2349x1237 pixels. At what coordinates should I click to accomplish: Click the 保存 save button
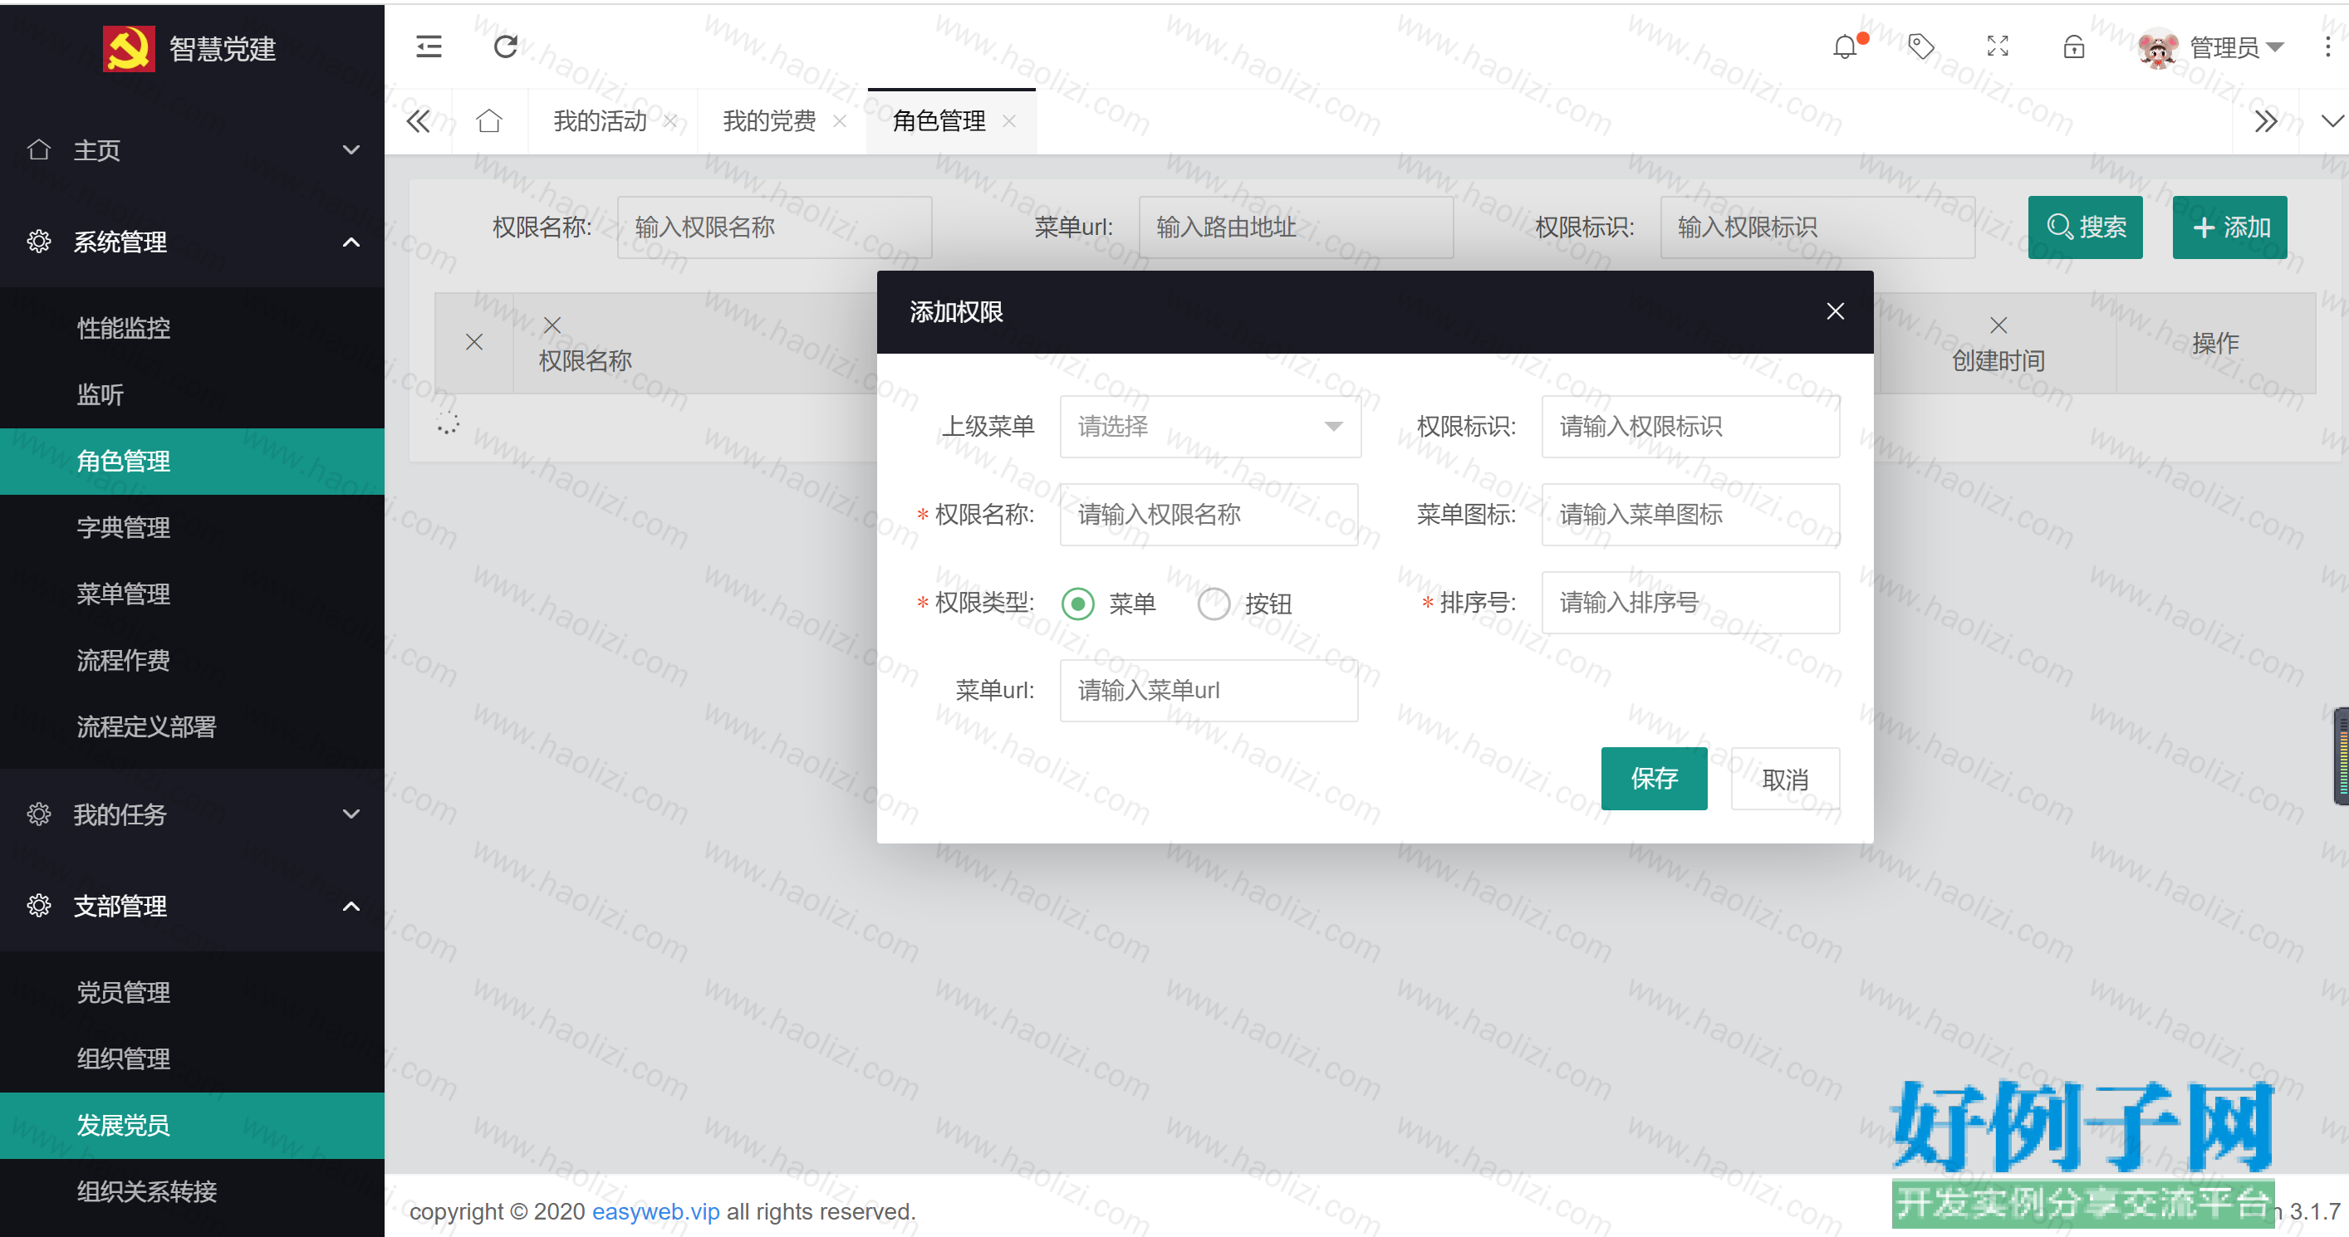click(1653, 779)
